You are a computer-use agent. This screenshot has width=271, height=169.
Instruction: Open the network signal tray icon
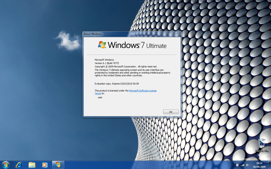(x=243, y=165)
